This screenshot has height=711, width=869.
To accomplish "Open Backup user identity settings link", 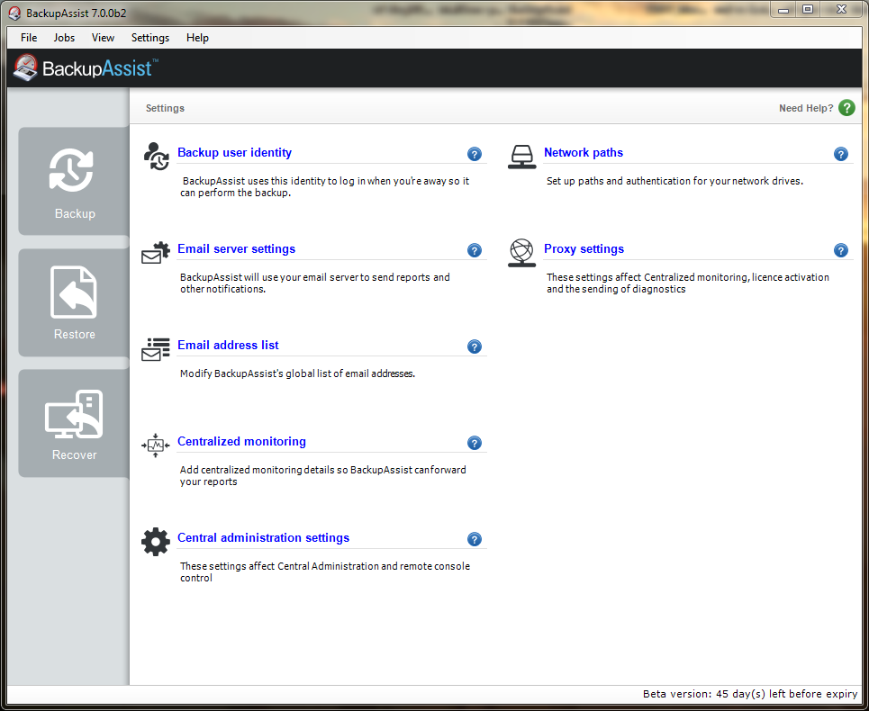I will click(234, 152).
